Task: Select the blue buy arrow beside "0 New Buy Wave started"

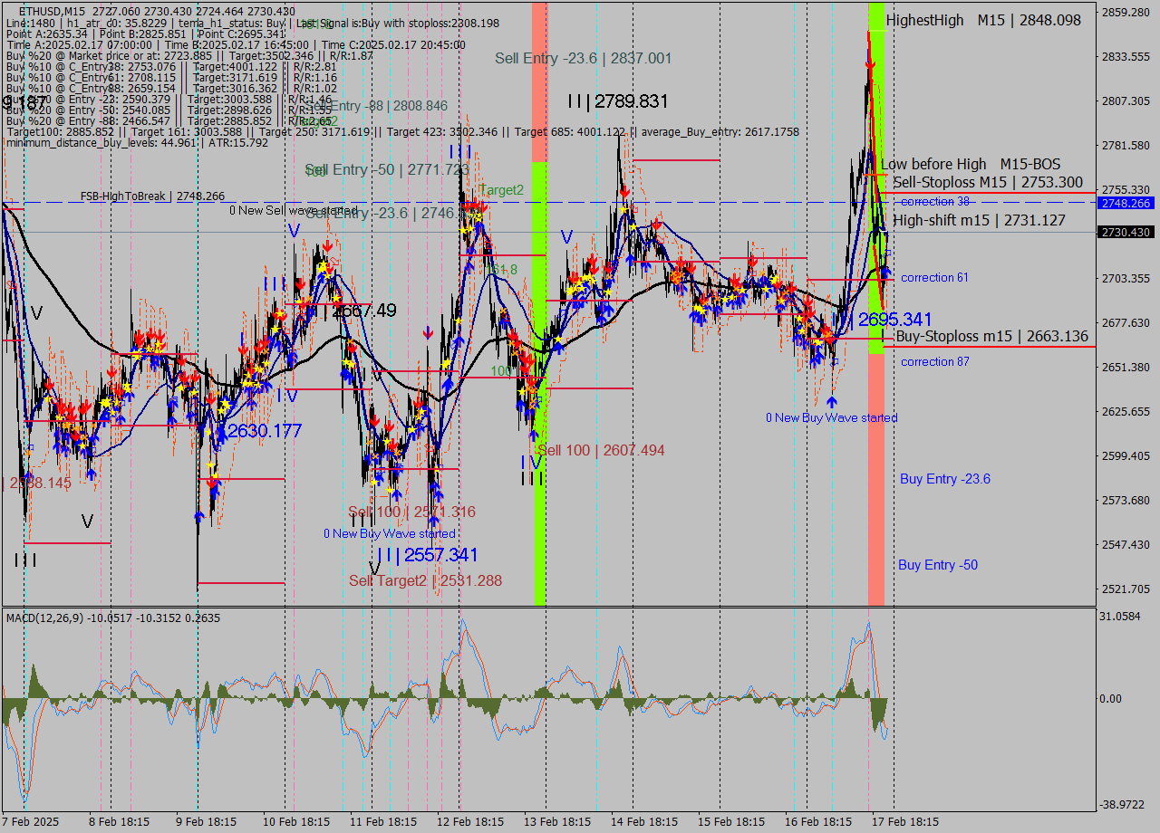Action: pyautogui.click(x=832, y=401)
